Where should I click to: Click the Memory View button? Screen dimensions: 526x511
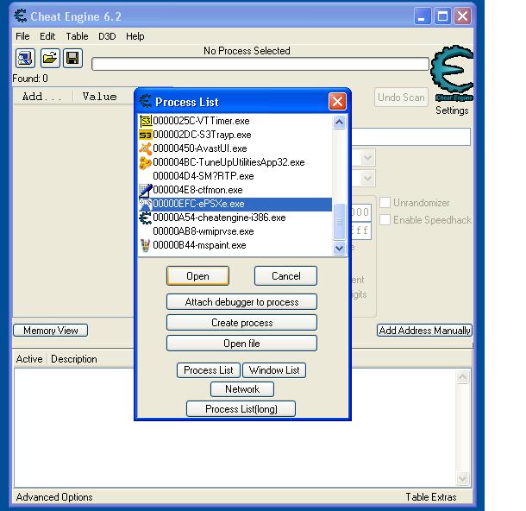(x=50, y=331)
